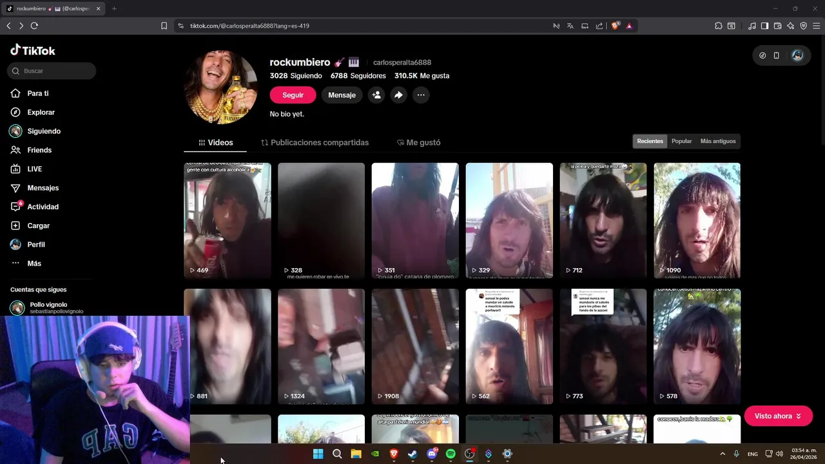Viewport: 825px width, 464px height.
Task: Click the TikTok logo
Action: coord(33,50)
